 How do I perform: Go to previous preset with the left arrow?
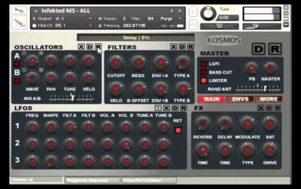pos(171,11)
